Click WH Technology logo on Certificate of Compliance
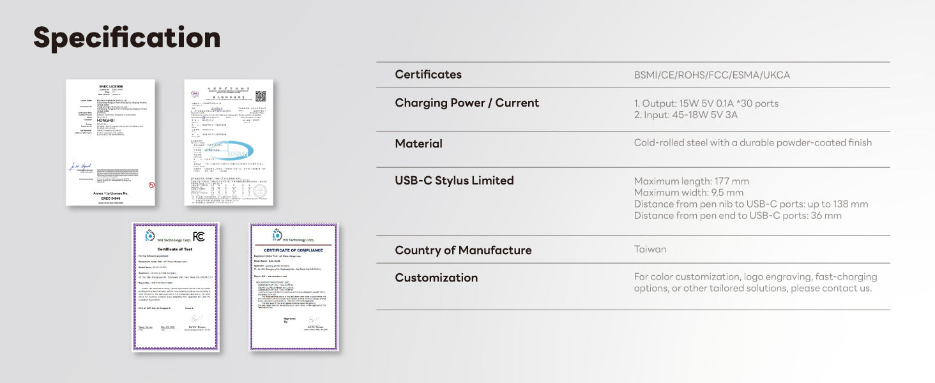This screenshot has width=935, height=383. (277, 234)
